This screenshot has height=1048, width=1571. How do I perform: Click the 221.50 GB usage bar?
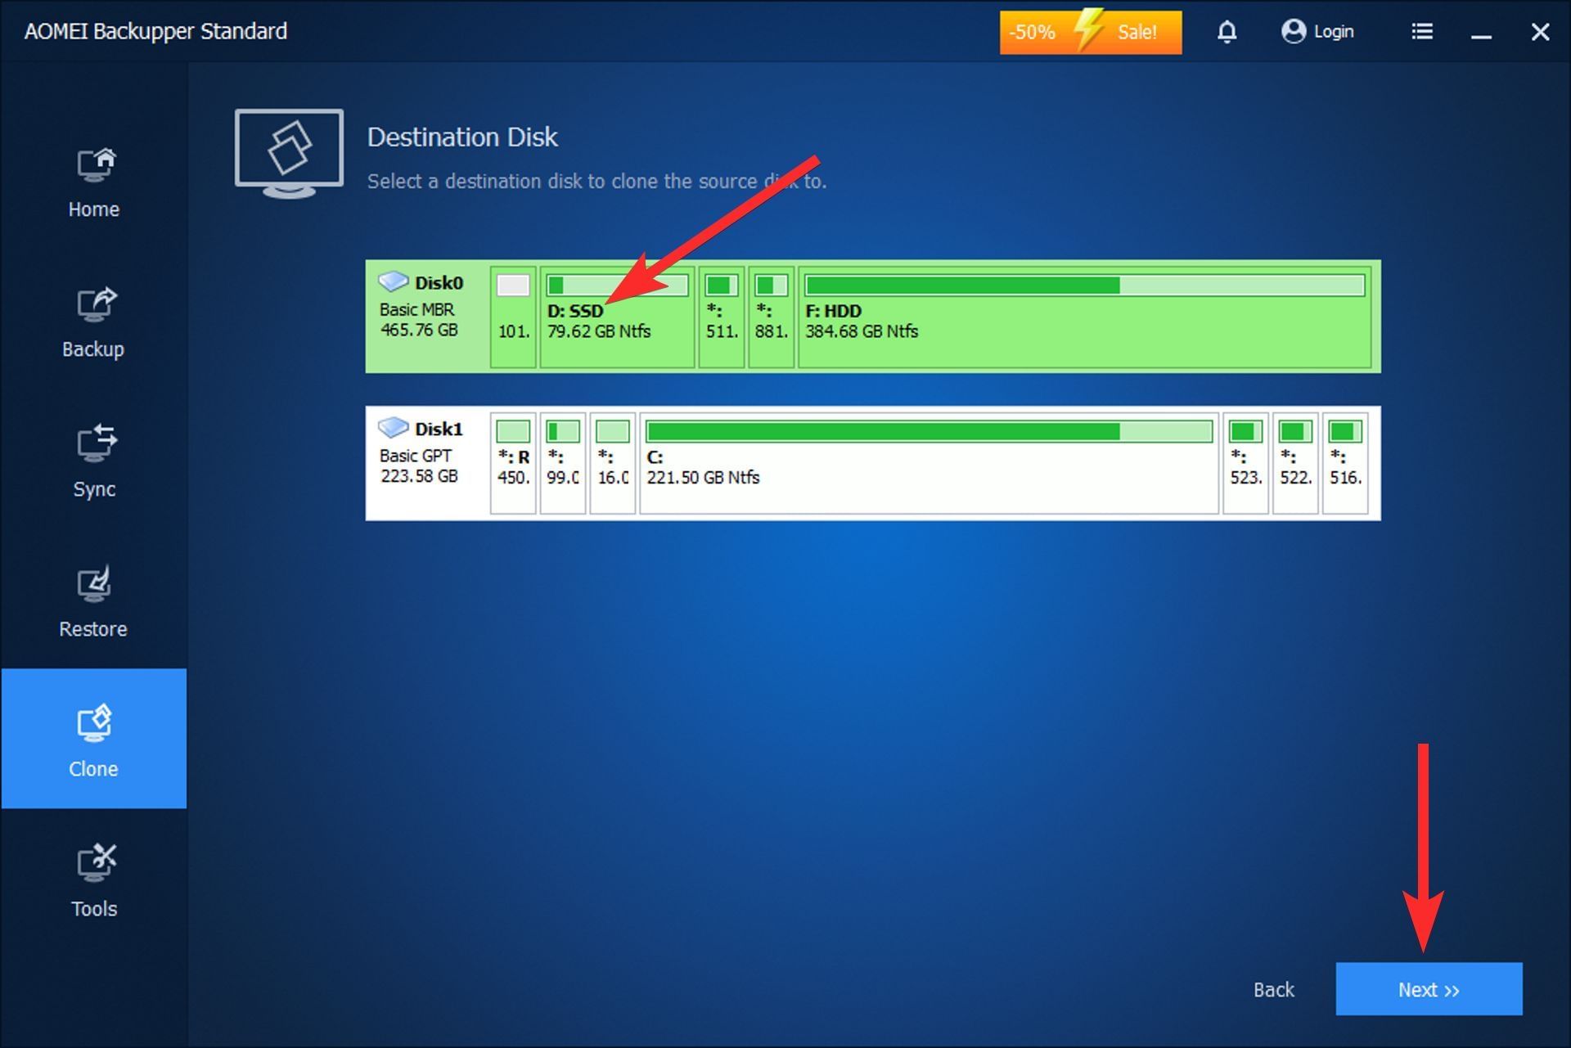(x=928, y=430)
